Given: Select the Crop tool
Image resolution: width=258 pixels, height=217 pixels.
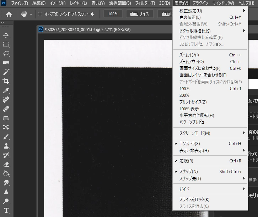Looking at the screenshot, I should coord(6,81).
